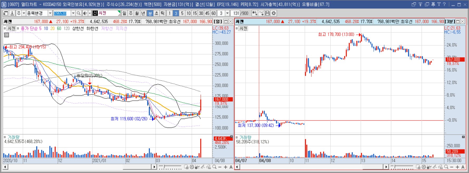Image resolution: width=469 pixels, height=173 pixels.
Task: Open chart settings gear icon in toolbar
Action: pos(274,13)
